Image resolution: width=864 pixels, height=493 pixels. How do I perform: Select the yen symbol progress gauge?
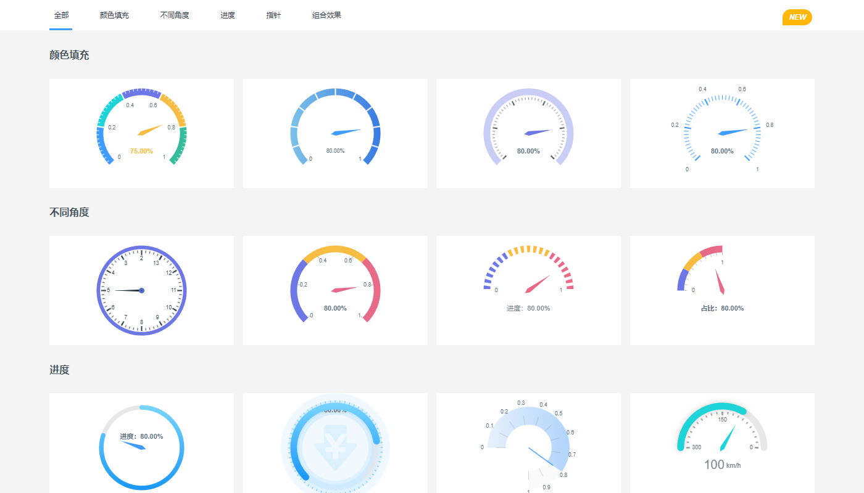click(335, 442)
